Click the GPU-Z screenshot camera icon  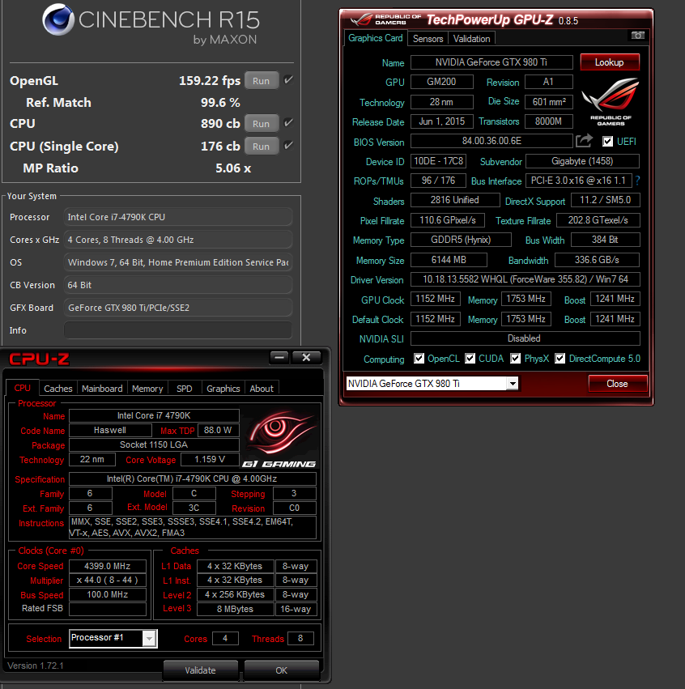click(637, 35)
